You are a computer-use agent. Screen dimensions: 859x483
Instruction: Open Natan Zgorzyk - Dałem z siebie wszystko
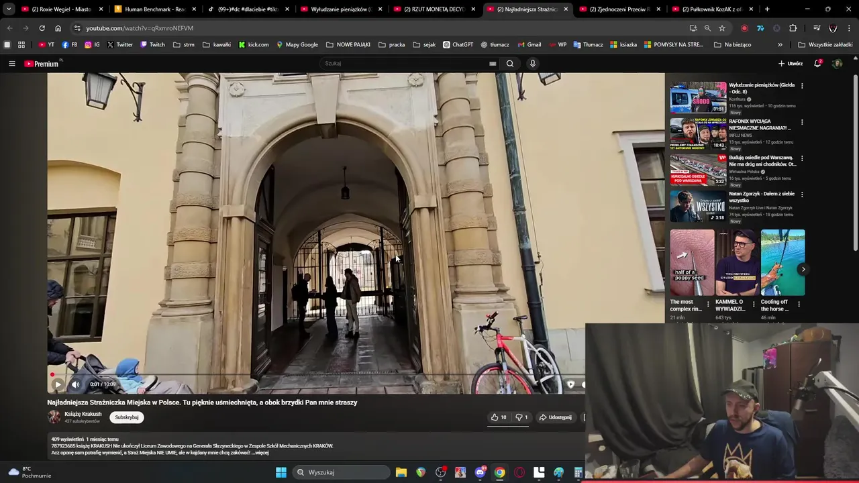pyautogui.click(x=762, y=197)
